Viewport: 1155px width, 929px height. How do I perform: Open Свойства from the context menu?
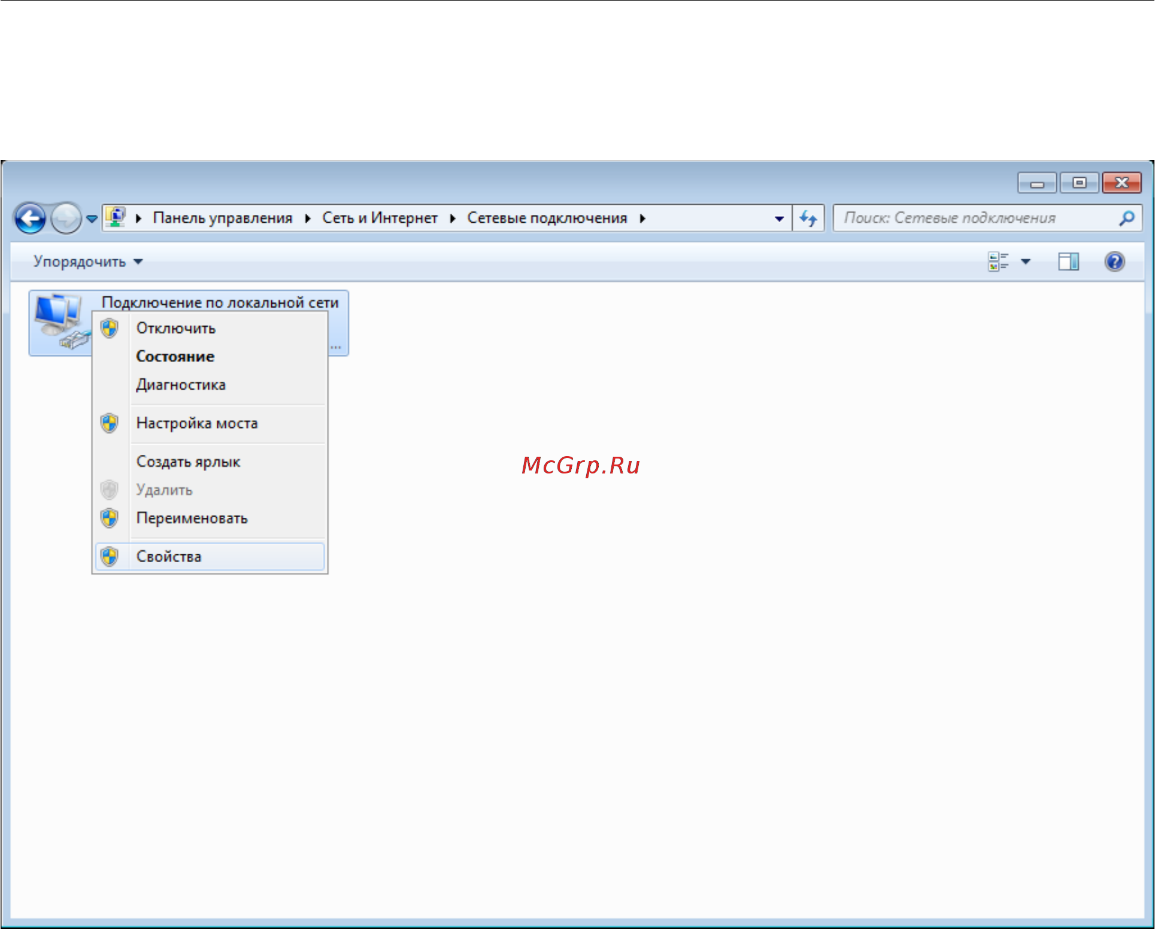210,557
